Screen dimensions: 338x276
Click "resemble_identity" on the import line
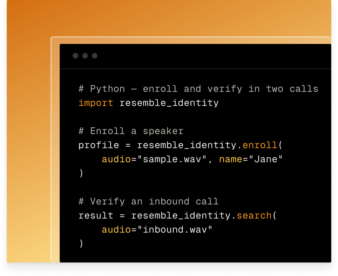coord(169,103)
